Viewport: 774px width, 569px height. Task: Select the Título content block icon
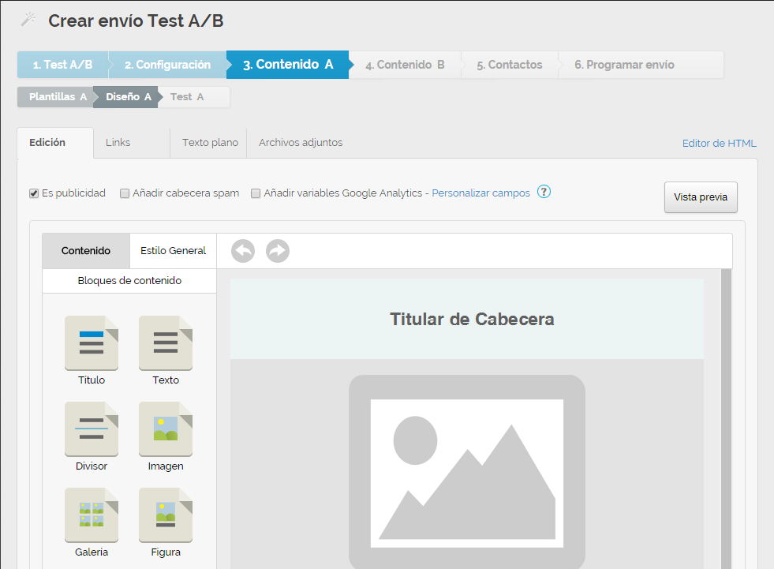[92, 343]
